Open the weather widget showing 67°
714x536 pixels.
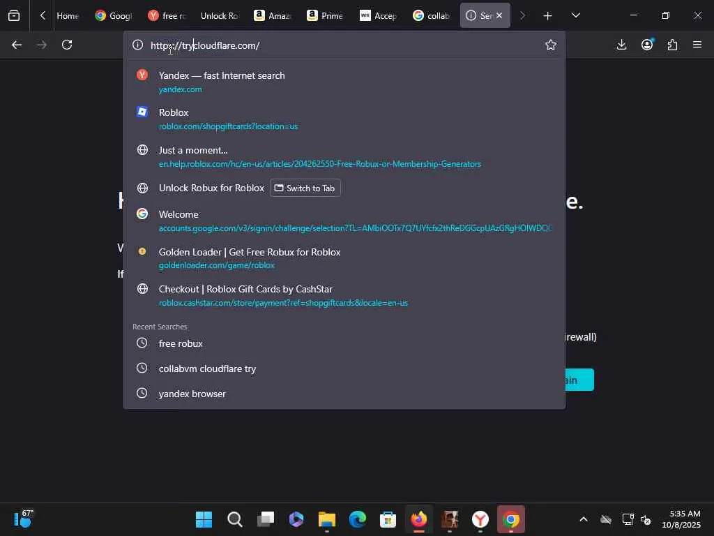click(23, 519)
